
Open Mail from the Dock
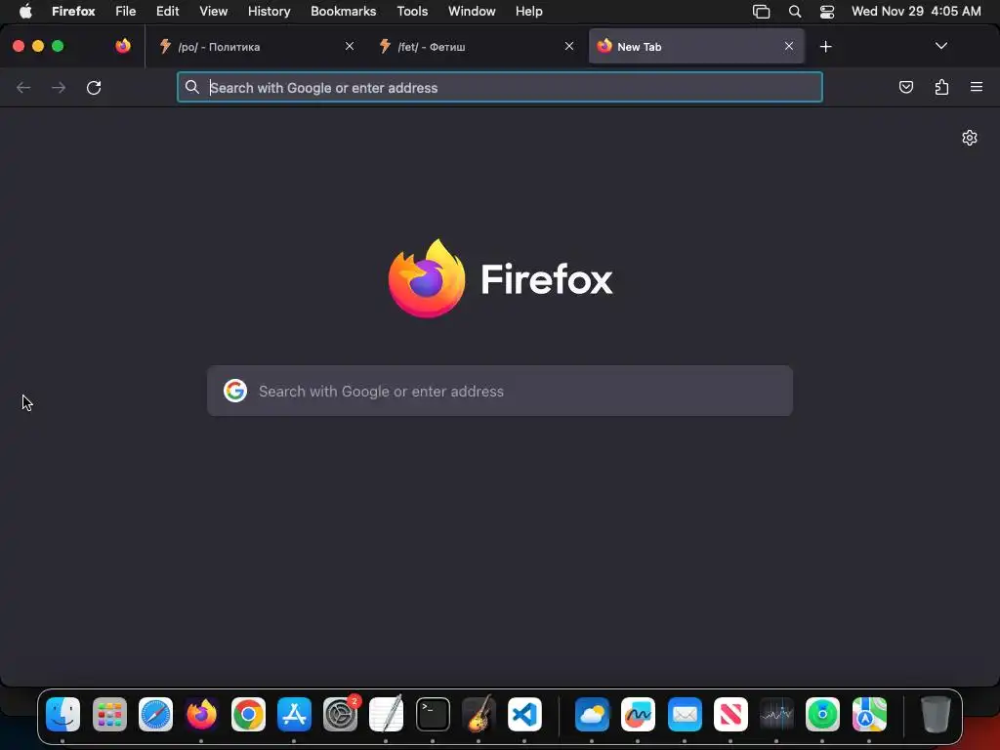[x=685, y=714]
